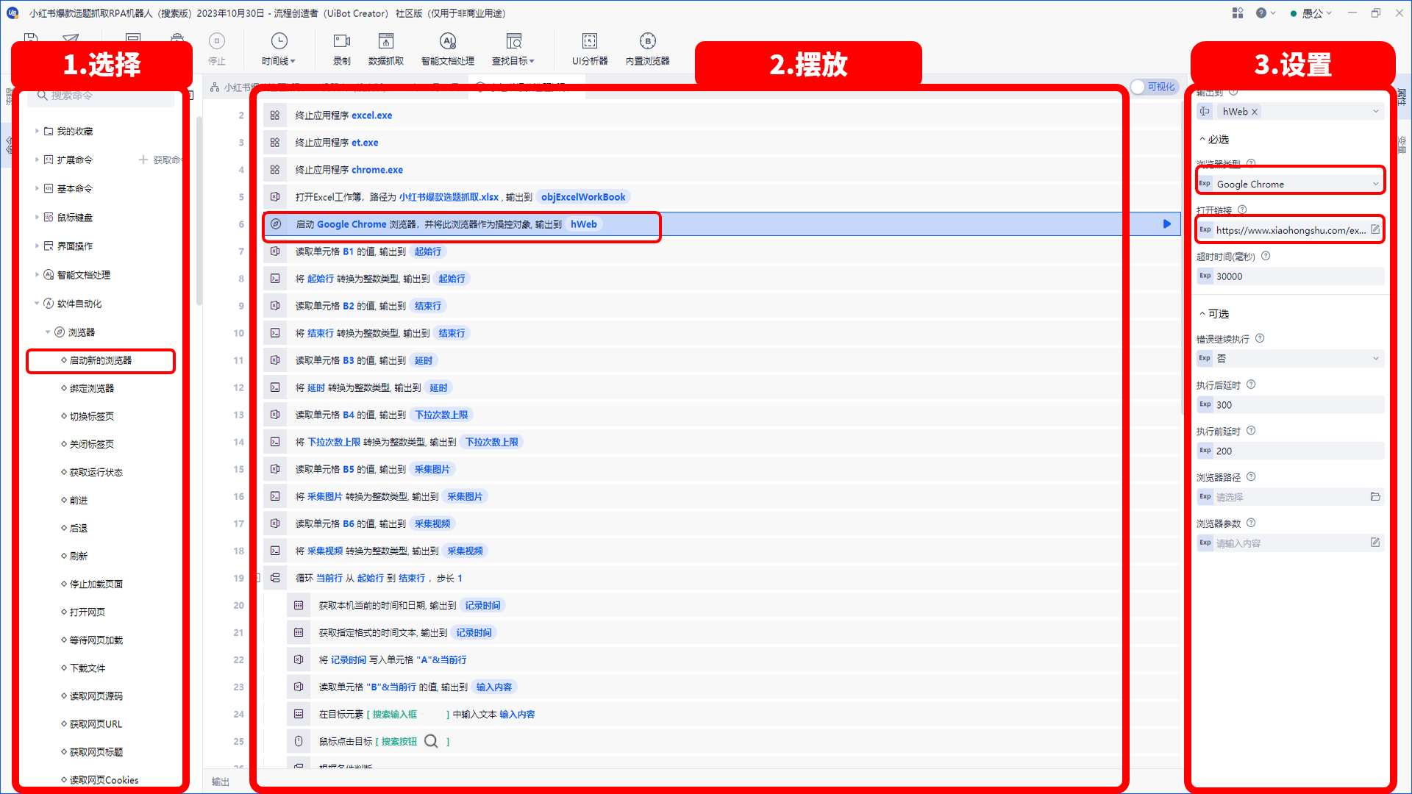Click the icon of 终止应用程序 excel.exe row
The width and height of the screenshot is (1412, 794).
[x=275, y=115]
